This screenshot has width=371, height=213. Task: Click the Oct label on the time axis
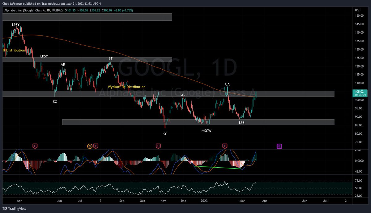[142, 201]
